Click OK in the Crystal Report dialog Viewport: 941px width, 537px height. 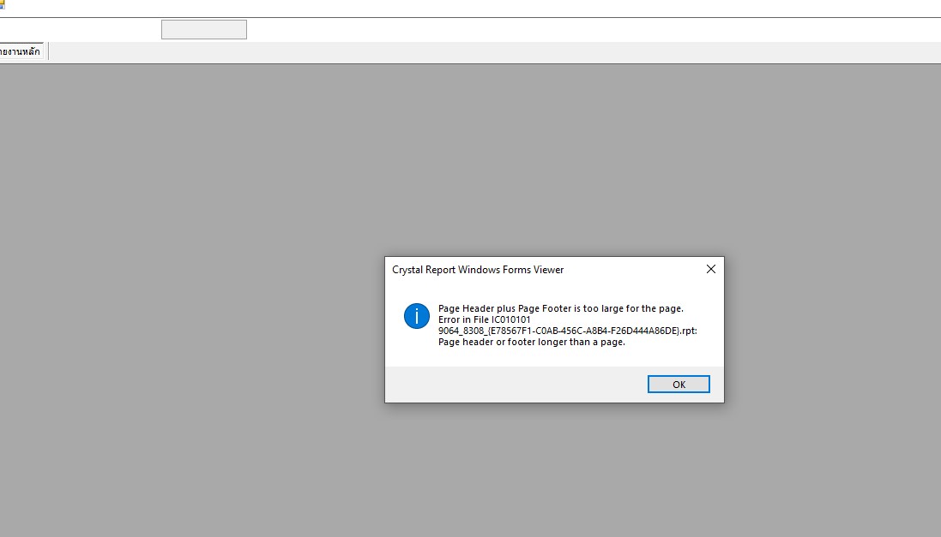click(x=679, y=385)
